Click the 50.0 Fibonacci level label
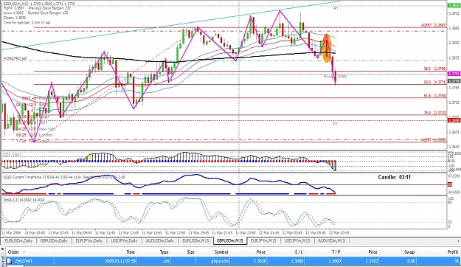Image resolution: width=461 pixels, height=267 pixels. (x=435, y=83)
